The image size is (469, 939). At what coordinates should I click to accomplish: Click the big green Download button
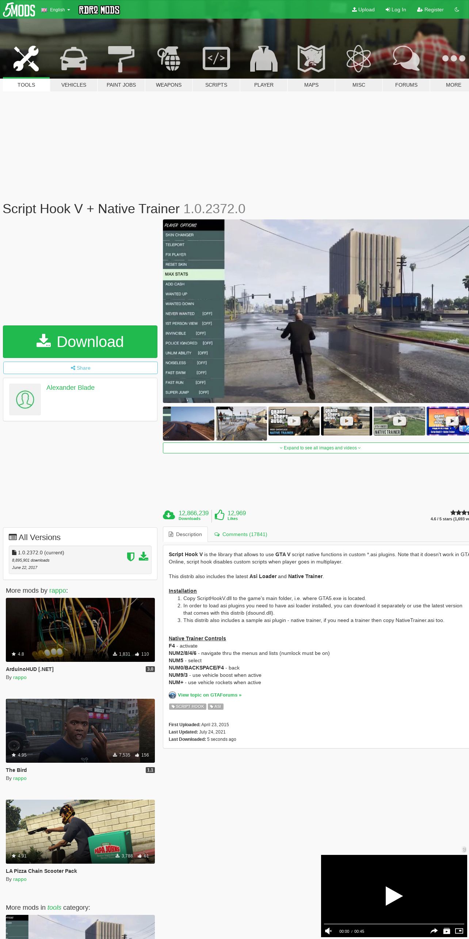(80, 342)
